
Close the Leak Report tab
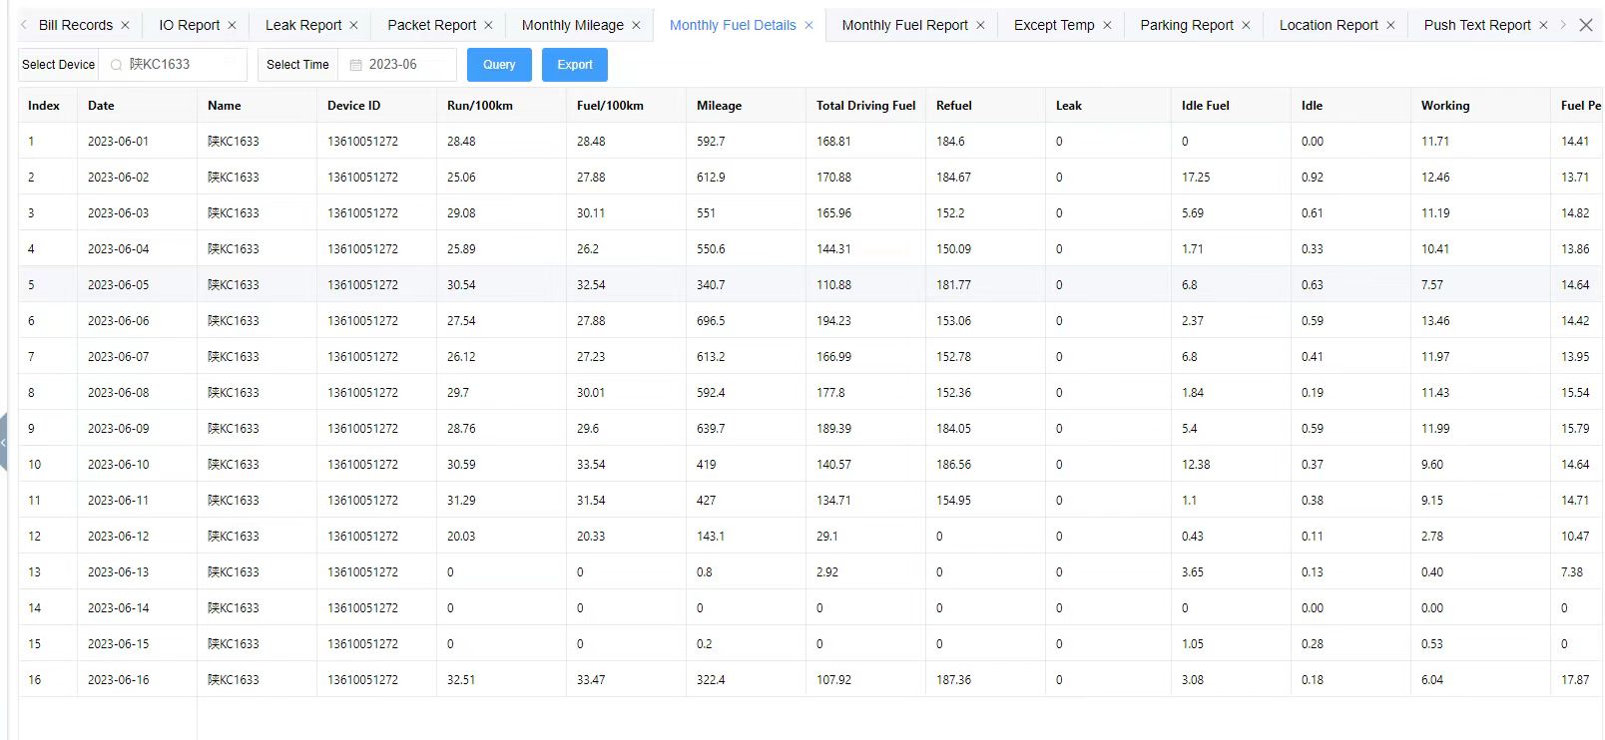coord(353,25)
